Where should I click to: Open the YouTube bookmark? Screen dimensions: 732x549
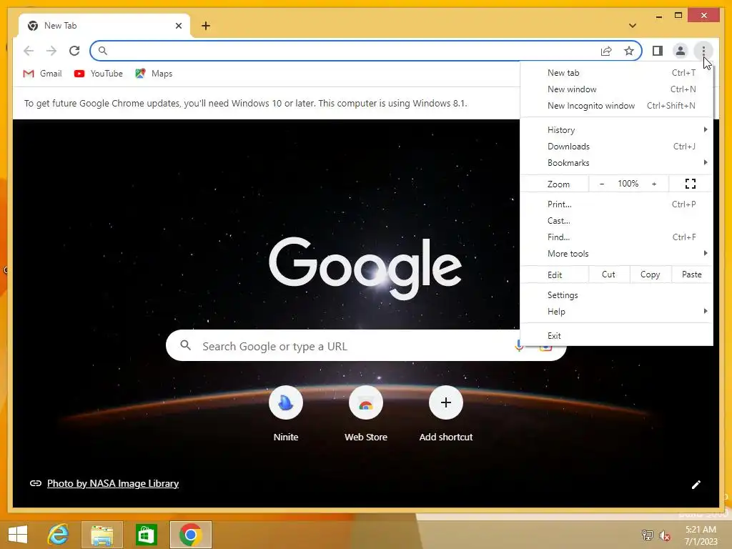[99, 74]
